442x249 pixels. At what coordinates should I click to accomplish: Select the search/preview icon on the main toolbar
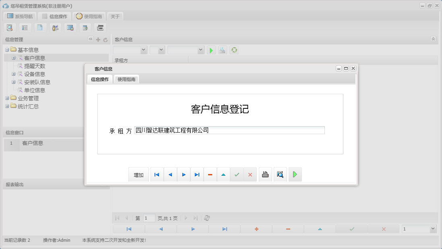[10, 27]
